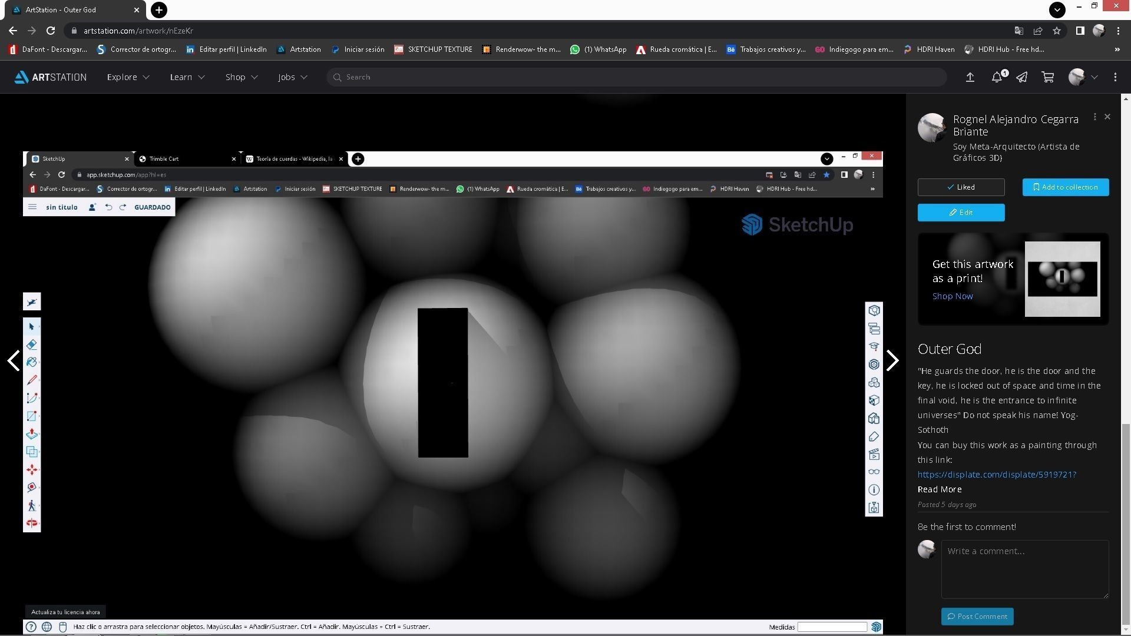The width and height of the screenshot is (1131, 636).
Task: Go to next artwork image arrow
Action: pyautogui.click(x=892, y=360)
